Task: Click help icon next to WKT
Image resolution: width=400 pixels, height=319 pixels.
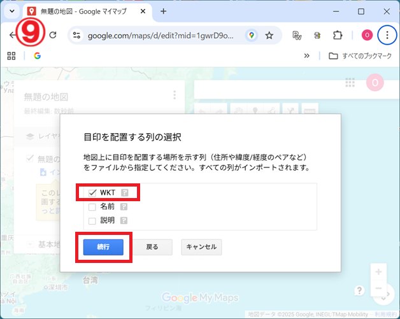Action: point(125,192)
